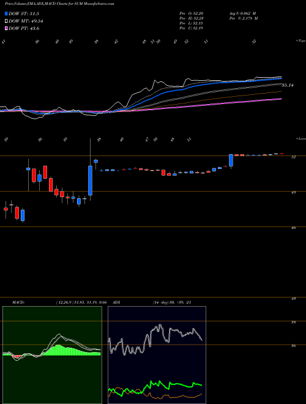The width and height of the screenshot is (306, 404).
Task: Select the 'DOW PT: 43.6' legend label
Action: click(x=24, y=29)
